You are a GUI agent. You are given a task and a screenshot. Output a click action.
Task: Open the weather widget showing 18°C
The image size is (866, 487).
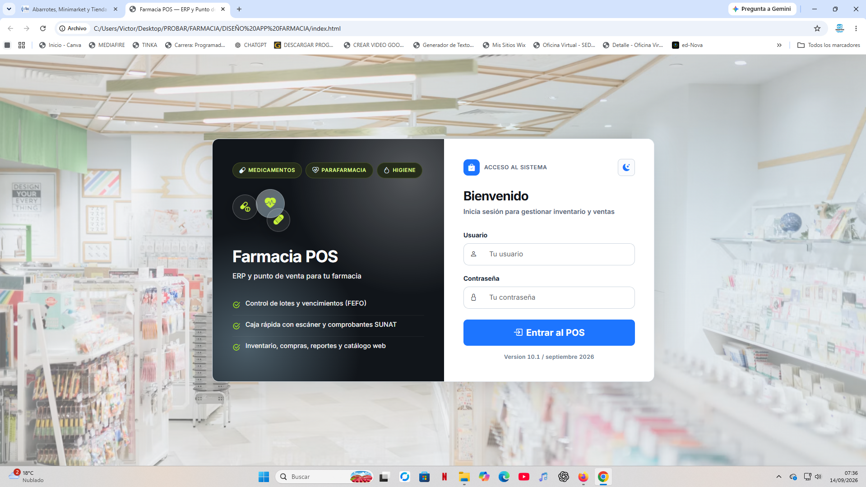(x=27, y=477)
